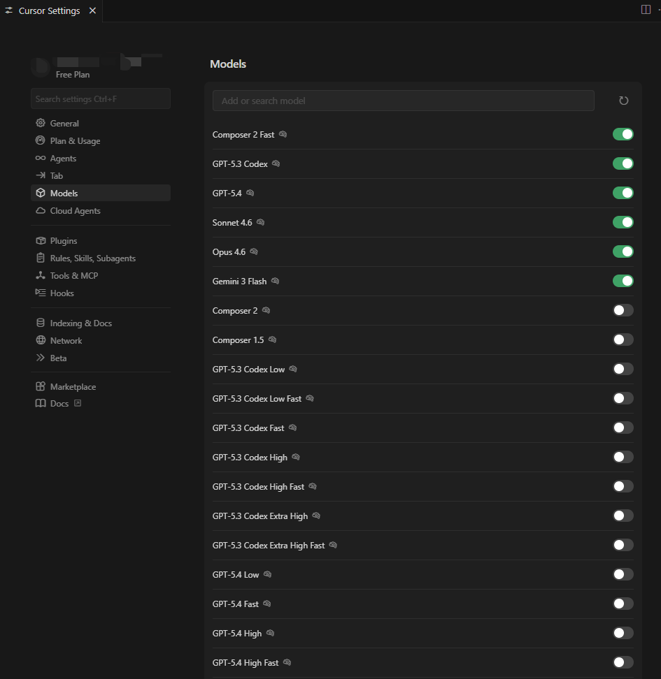Image resolution: width=661 pixels, height=679 pixels.
Task: Click the brain icon beside GPT-5.3 Codex High
Action: click(x=296, y=458)
